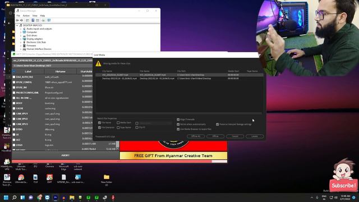Expand the Computer node arrow
Image resolution: width=359 pixels, height=202 pixels.
[21, 33]
